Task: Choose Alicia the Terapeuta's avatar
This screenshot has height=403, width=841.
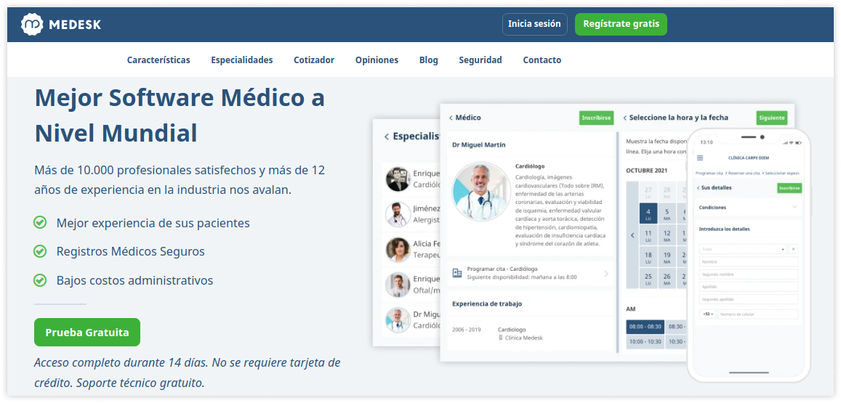Action: point(398,250)
